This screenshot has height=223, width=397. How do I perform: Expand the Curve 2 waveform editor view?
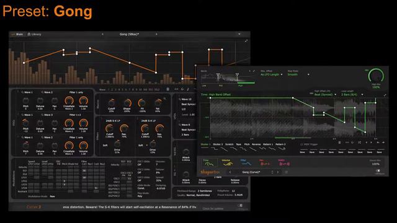(x=246, y=41)
